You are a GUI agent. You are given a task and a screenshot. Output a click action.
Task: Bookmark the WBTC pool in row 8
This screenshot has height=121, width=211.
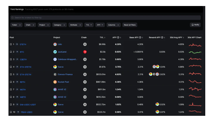coord(11,97)
